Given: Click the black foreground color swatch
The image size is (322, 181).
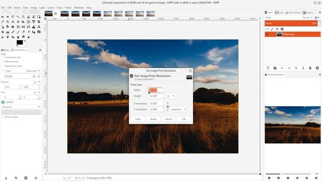Looking at the screenshot, I should (20, 42).
